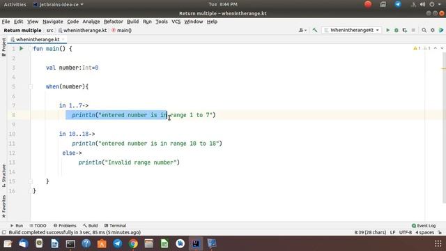This screenshot has width=446, height=251.
Task: Open the Problems tool window tab
Action: pyautogui.click(x=65, y=225)
